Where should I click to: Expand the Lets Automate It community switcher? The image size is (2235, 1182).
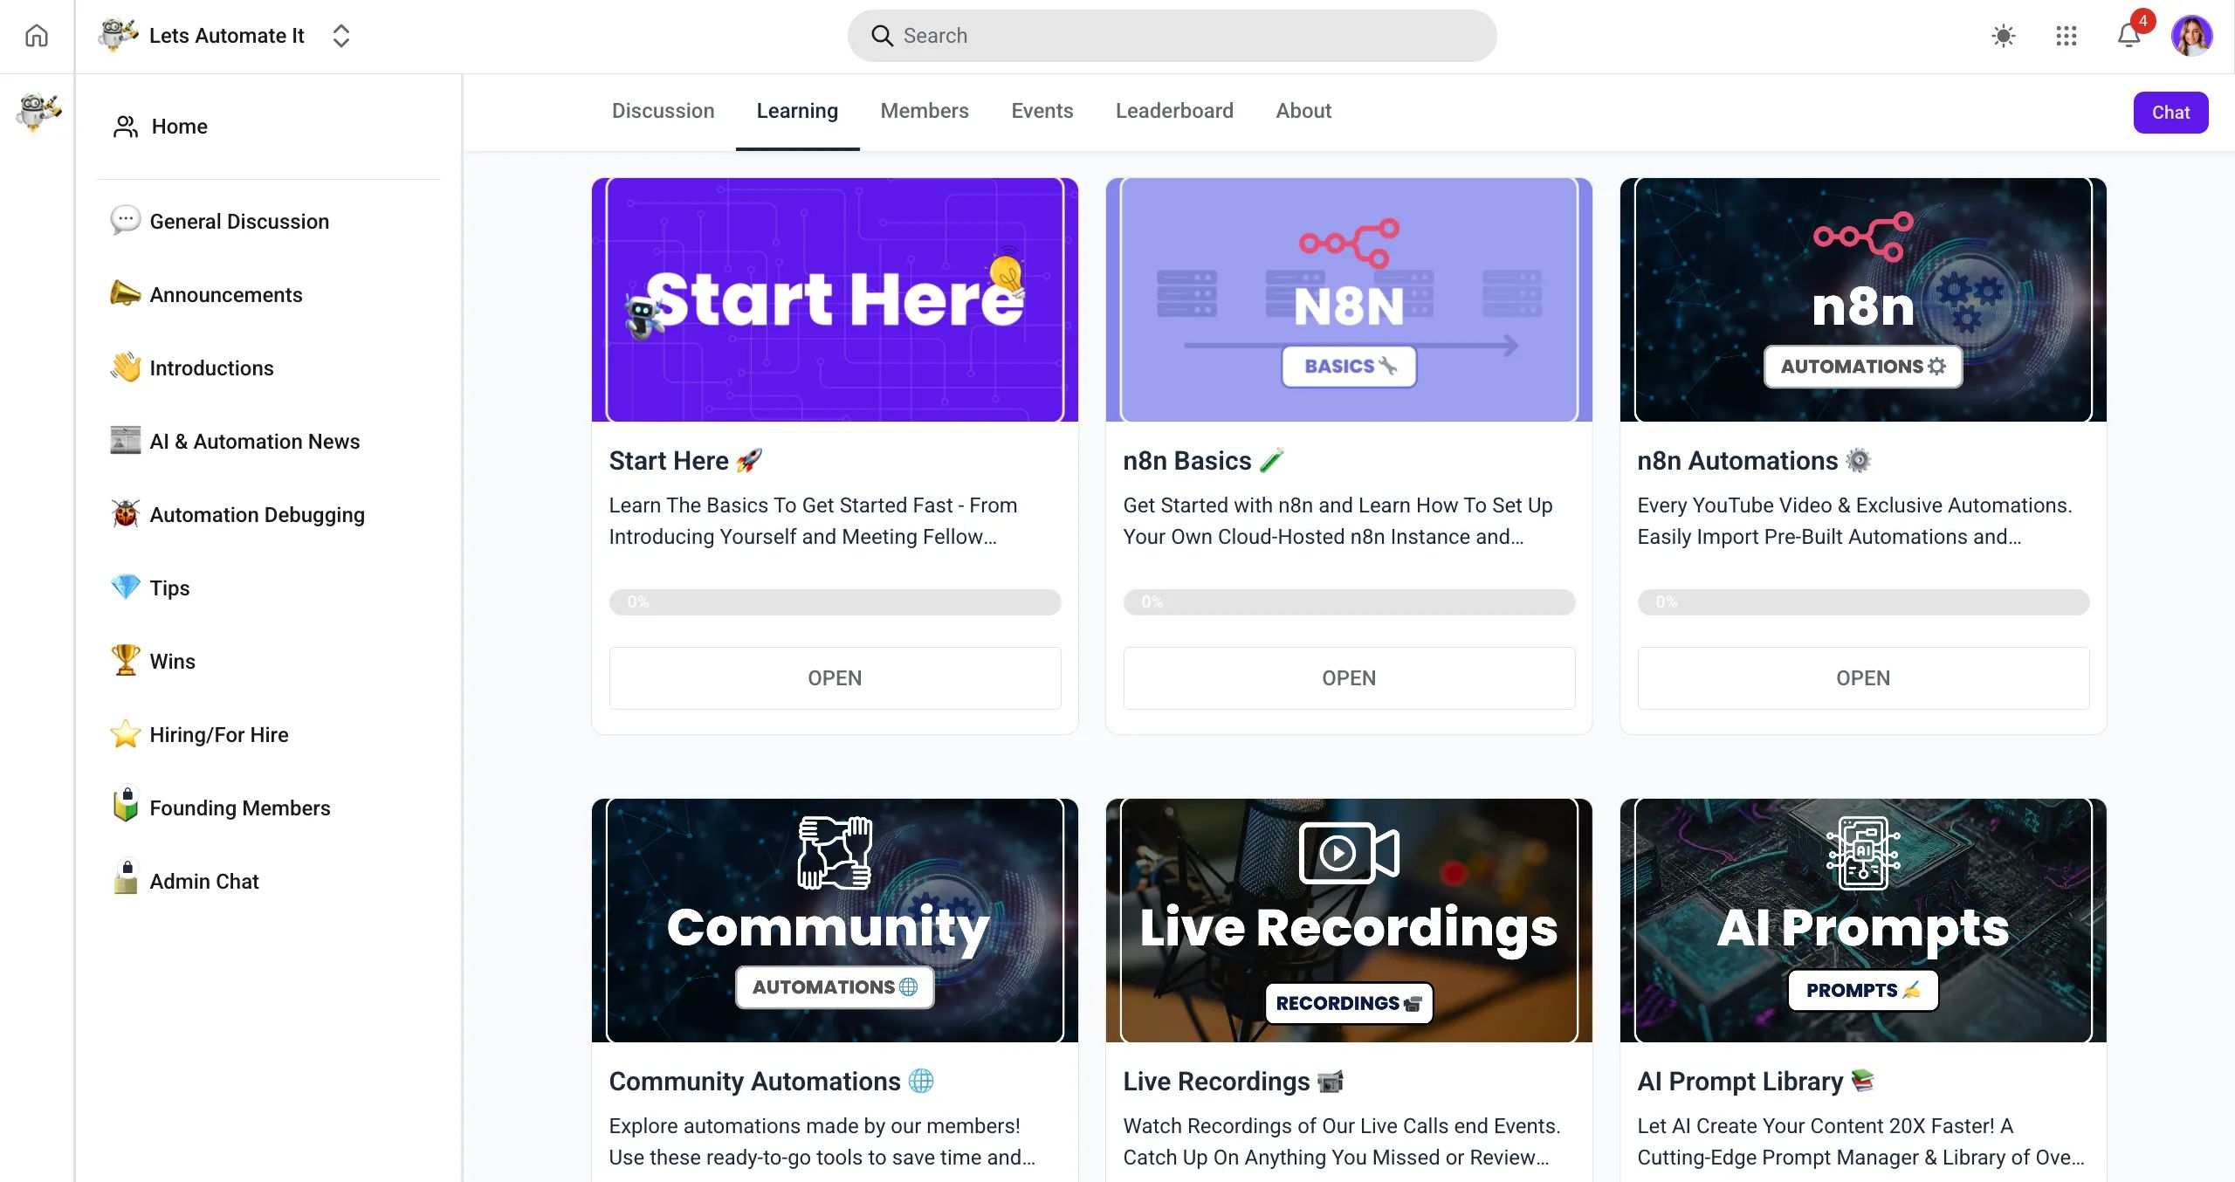[x=341, y=36]
